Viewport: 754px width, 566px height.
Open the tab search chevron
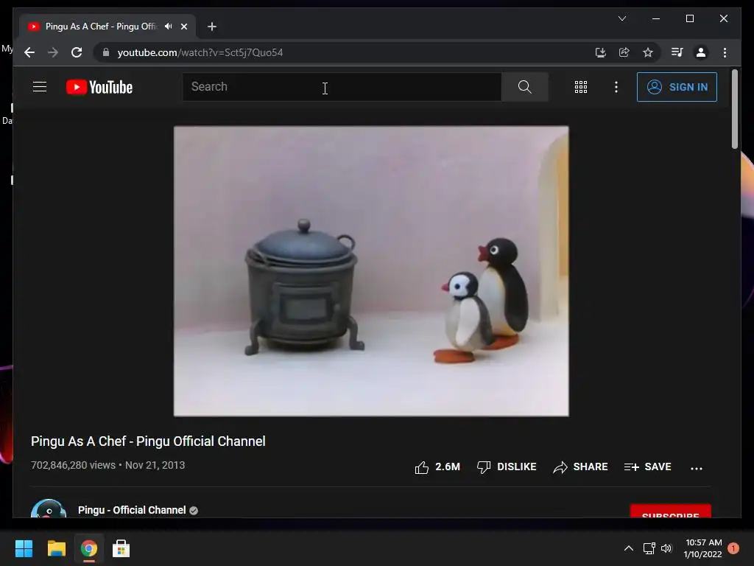point(621,18)
